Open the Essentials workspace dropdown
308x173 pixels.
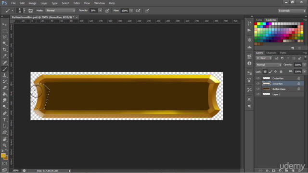292,11
